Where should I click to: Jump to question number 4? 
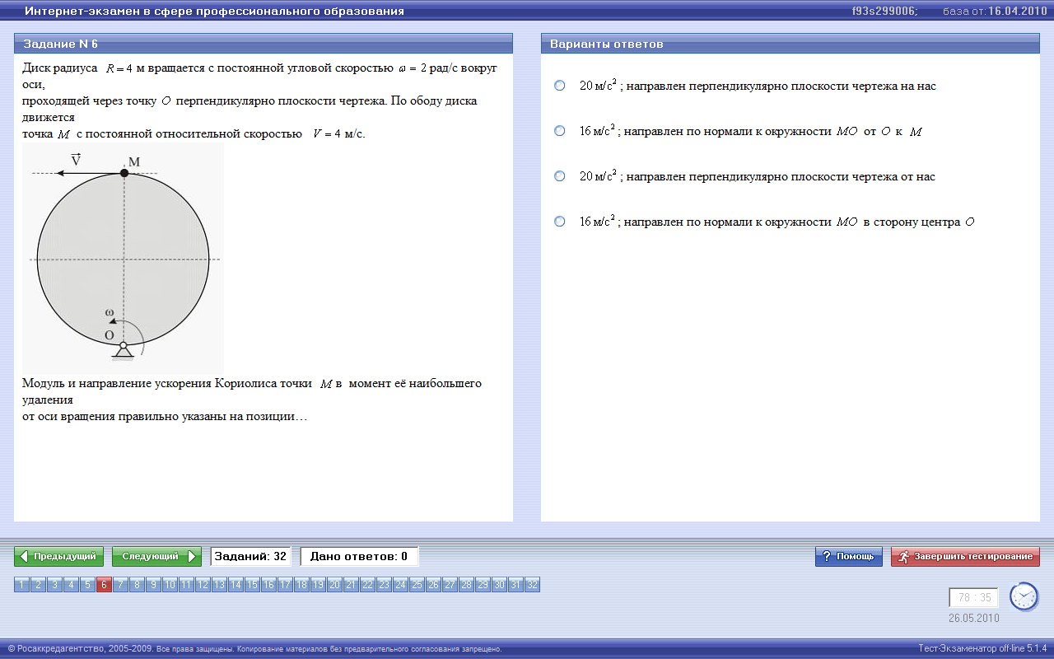pos(71,585)
